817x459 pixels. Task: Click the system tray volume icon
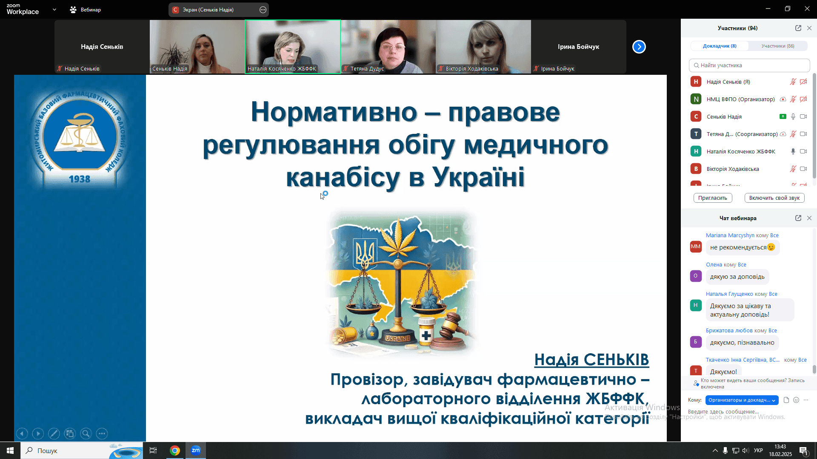(x=745, y=450)
